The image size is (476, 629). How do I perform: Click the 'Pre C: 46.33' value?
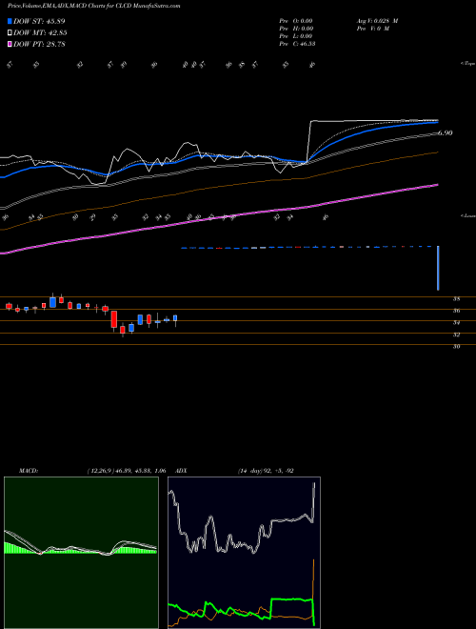point(297,44)
